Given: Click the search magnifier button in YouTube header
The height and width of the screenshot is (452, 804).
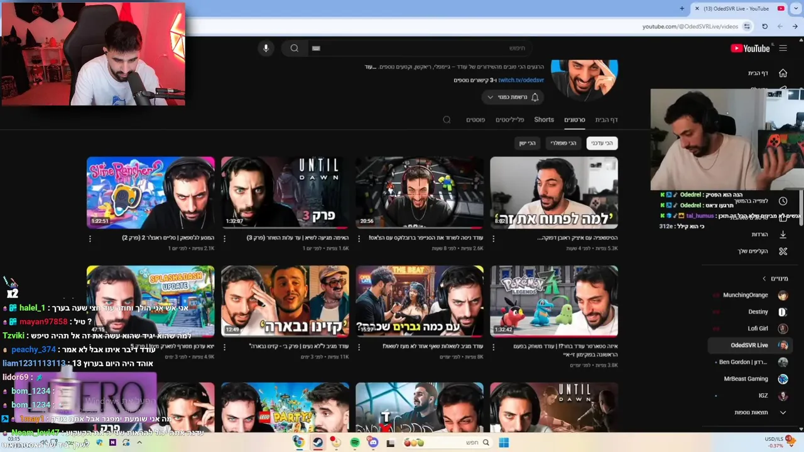Looking at the screenshot, I should pyautogui.click(x=294, y=48).
